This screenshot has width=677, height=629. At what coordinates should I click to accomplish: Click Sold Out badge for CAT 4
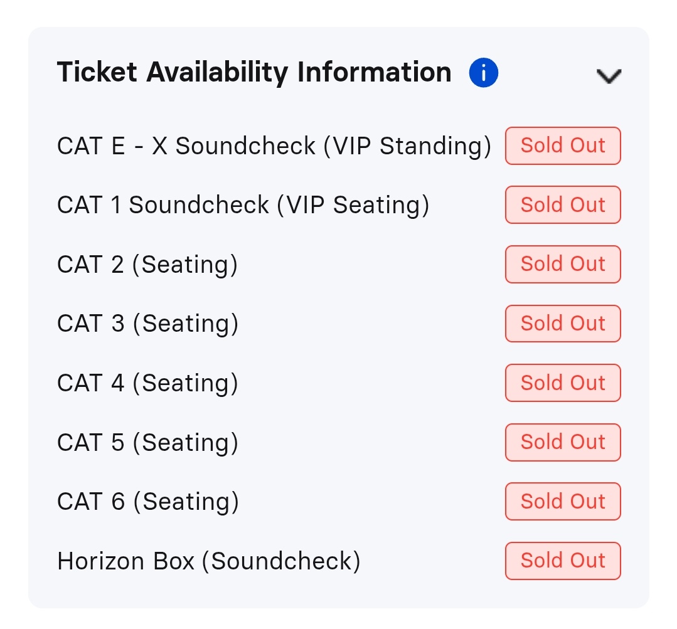[563, 383]
